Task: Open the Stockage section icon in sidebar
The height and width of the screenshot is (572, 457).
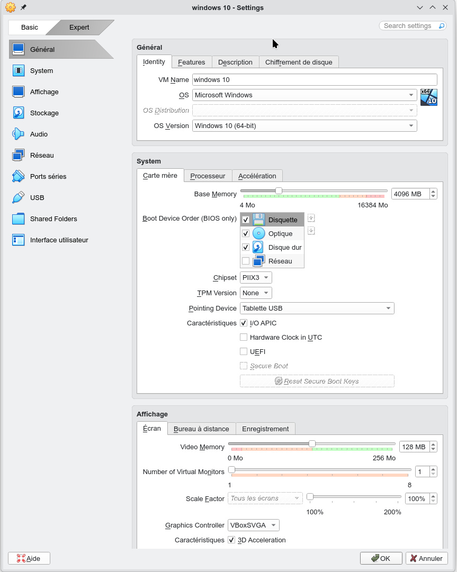Action: coord(19,113)
